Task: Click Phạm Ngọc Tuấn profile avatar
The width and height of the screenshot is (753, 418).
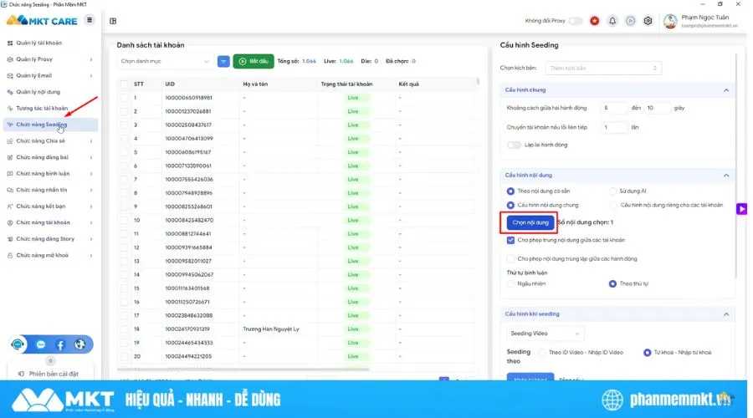Action: pyautogui.click(x=670, y=21)
